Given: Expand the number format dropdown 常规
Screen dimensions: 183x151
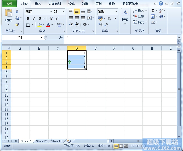Looking at the screenshot, I should (x=116, y=12).
